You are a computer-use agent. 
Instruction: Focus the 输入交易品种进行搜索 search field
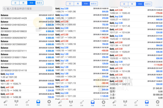point(27,9)
